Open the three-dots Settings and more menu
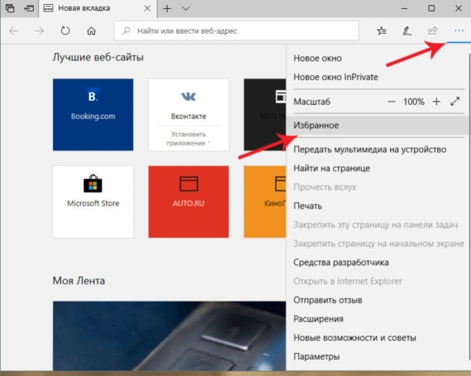 pos(459,30)
